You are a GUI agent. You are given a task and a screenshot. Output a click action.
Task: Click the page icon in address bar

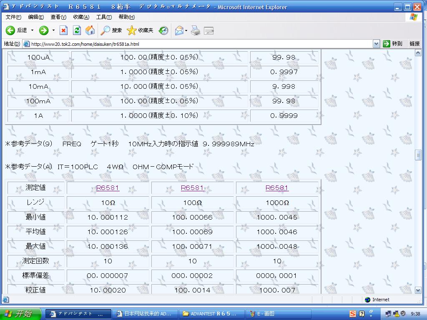(x=26, y=44)
